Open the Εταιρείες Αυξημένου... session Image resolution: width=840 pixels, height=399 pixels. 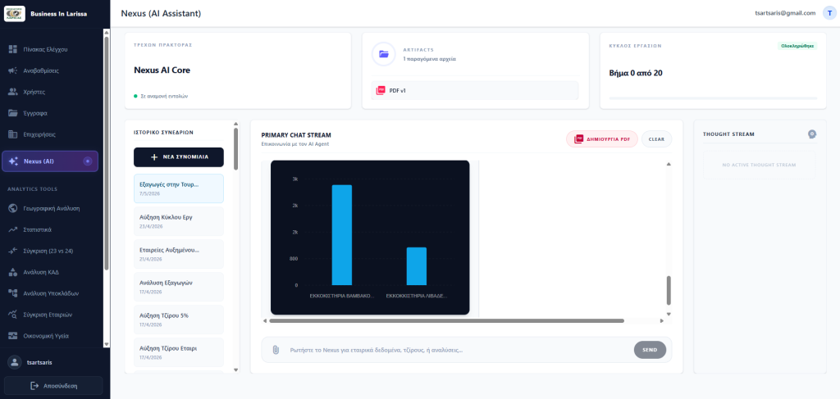pyautogui.click(x=179, y=254)
